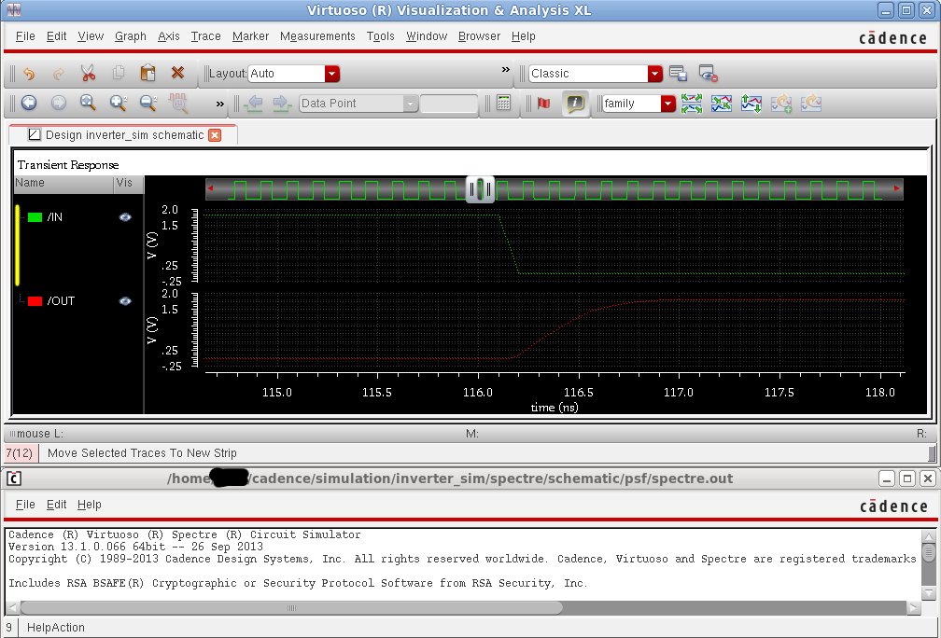941x638 pixels.
Task: Click the red flag marker icon
Action: pyautogui.click(x=544, y=104)
